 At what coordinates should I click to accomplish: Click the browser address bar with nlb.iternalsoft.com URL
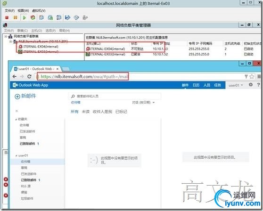139,77
